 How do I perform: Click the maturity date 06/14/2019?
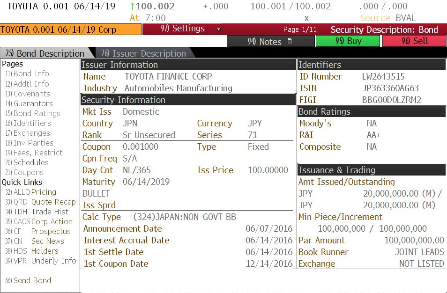click(146, 182)
